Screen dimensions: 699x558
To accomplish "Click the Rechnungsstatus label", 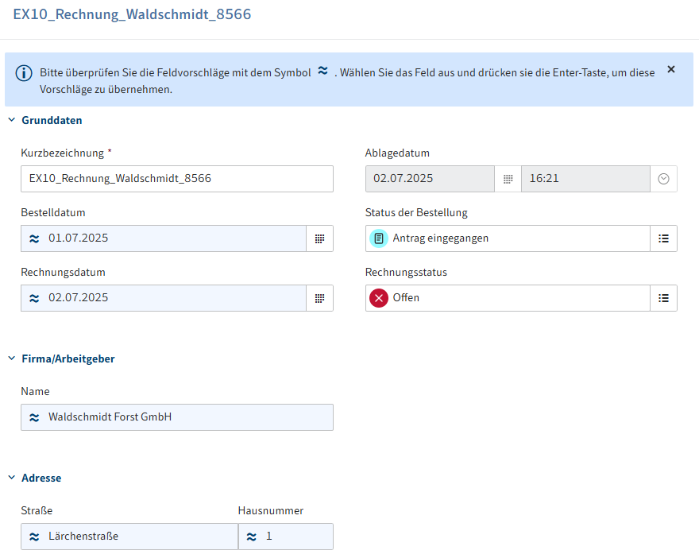I will pos(406,272).
